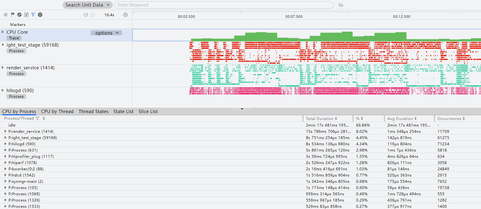The height and width of the screenshot is (209, 481).
Task: Switch to the CPU by Thread tab
Action: [x=57, y=112]
